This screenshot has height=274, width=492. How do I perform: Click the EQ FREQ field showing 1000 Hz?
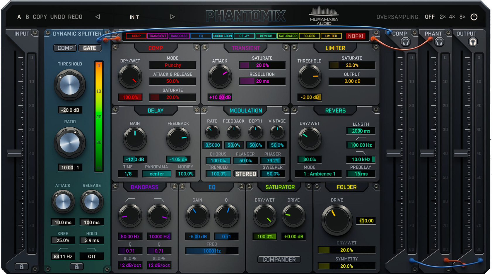click(212, 251)
